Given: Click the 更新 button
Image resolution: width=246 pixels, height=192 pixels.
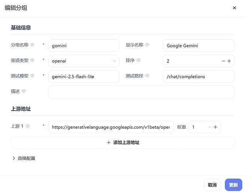Looking at the screenshot, I should tap(233, 185).
